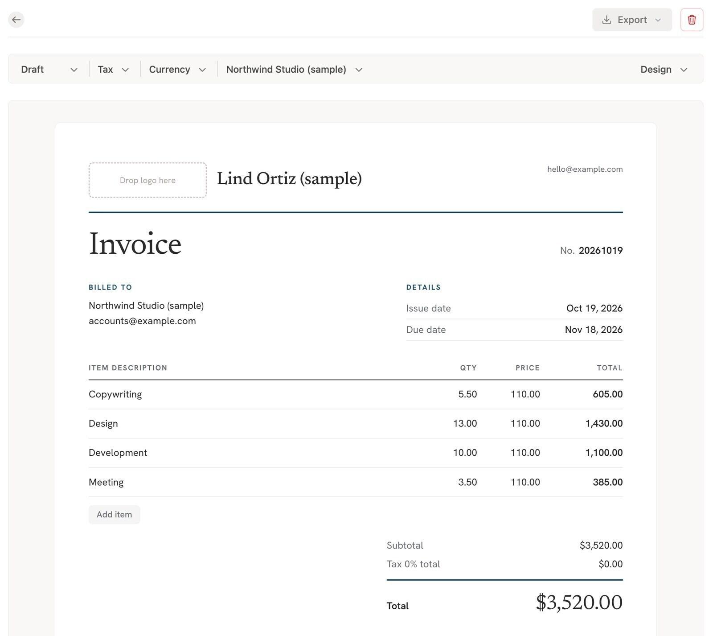Expand the Design options dropdown

coord(664,70)
